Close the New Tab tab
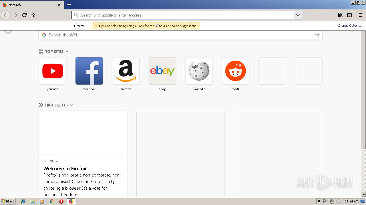366x205 pixels. tap(59, 5)
